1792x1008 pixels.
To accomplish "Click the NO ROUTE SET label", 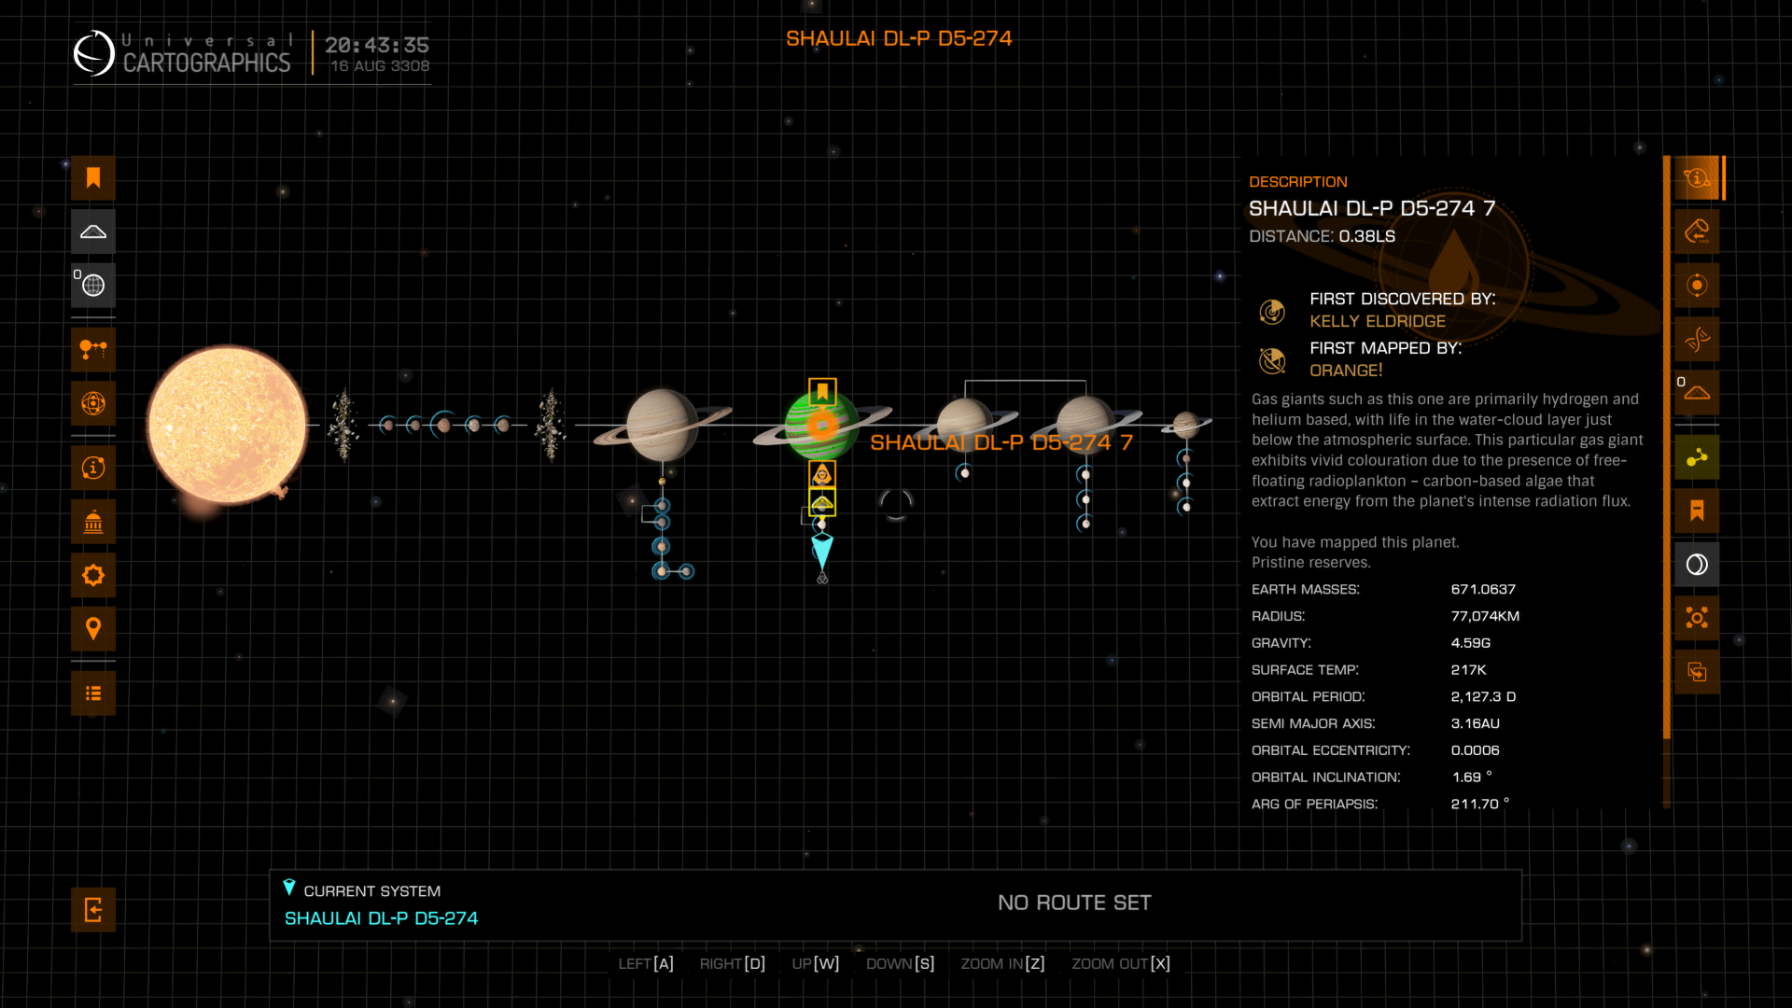I will tap(1074, 903).
